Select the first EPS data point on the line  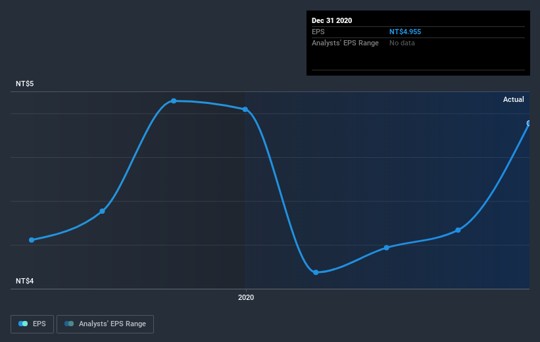point(32,240)
